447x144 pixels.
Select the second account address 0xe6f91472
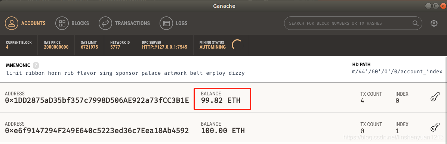(97, 131)
